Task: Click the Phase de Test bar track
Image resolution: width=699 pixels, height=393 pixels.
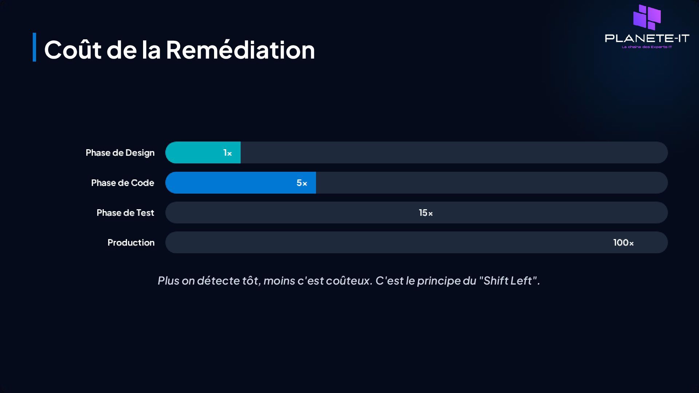Action: 416,213
